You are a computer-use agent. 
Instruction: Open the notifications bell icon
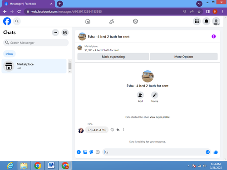(206, 21)
